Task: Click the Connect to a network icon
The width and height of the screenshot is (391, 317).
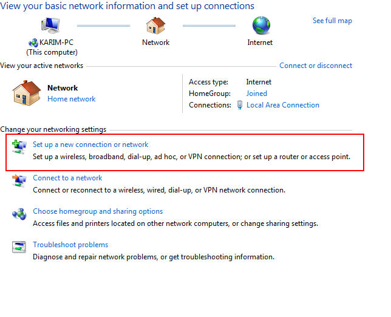Action: coord(19,180)
